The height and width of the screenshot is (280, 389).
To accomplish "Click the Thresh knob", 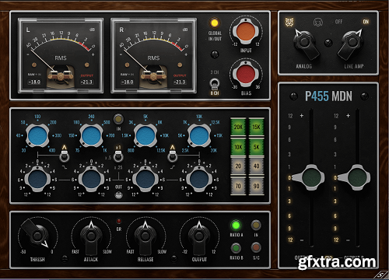I will (37, 236).
